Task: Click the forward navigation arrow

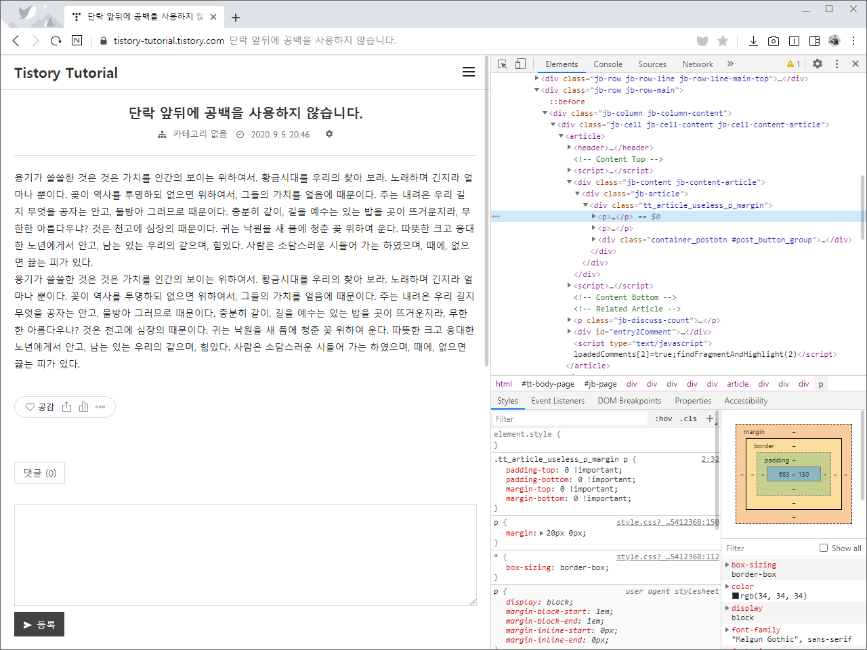Action: (x=36, y=41)
